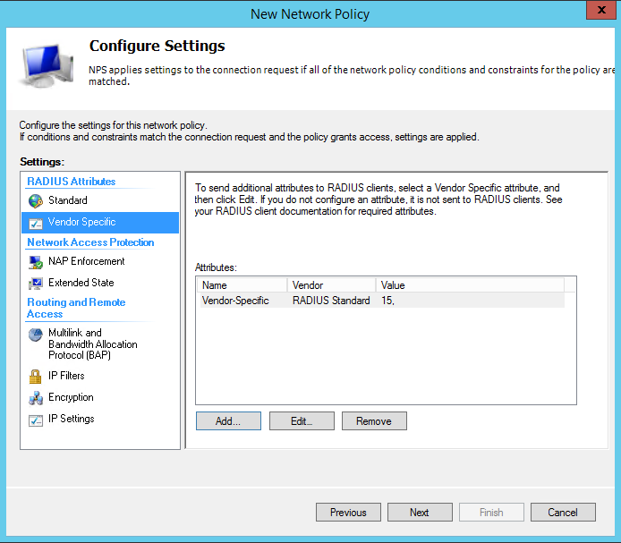Image resolution: width=621 pixels, height=543 pixels.
Task: Click the Value column header
Action: pyautogui.click(x=470, y=285)
